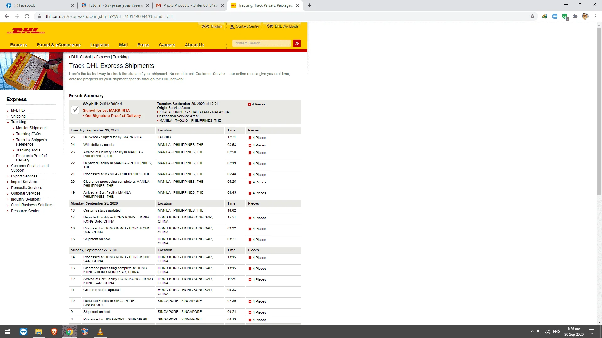Expand the 4 Pieces summary in the waybill header

click(249, 105)
